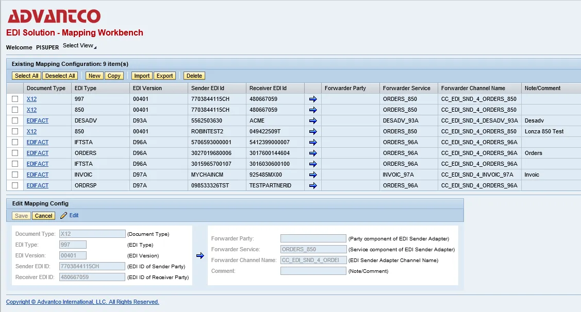
Task: Click the pencil Edit icon
Action: 64,215
